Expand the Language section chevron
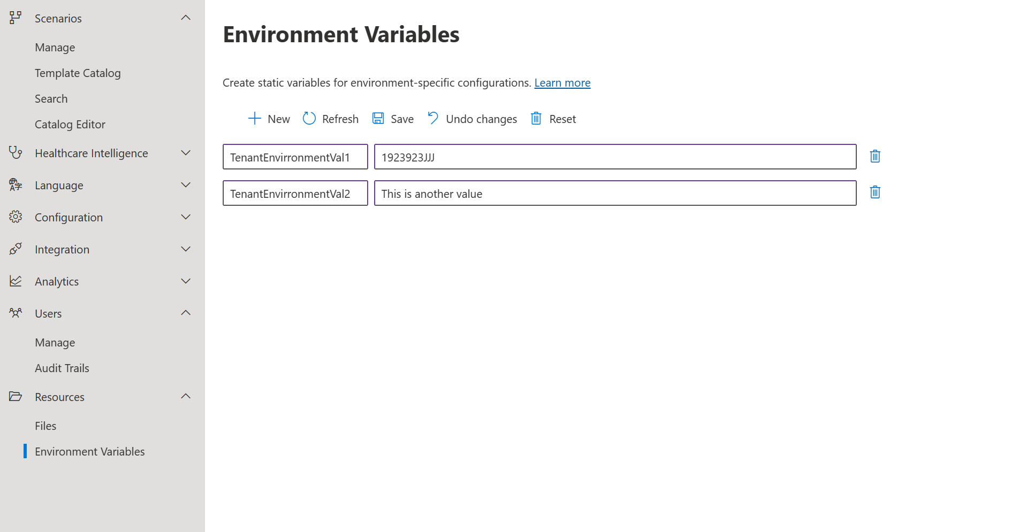The width and height of the screenshot is (1034, 532). (186, 185)
